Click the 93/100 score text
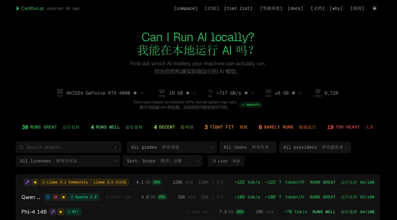 coord(367,197)
